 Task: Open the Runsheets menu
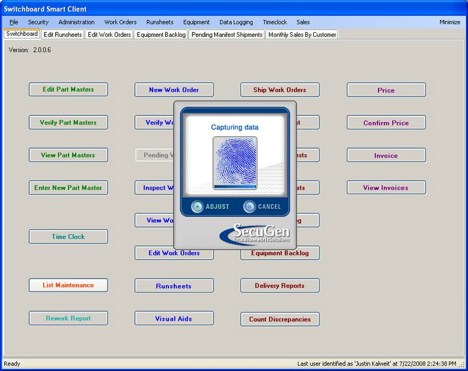160,22
